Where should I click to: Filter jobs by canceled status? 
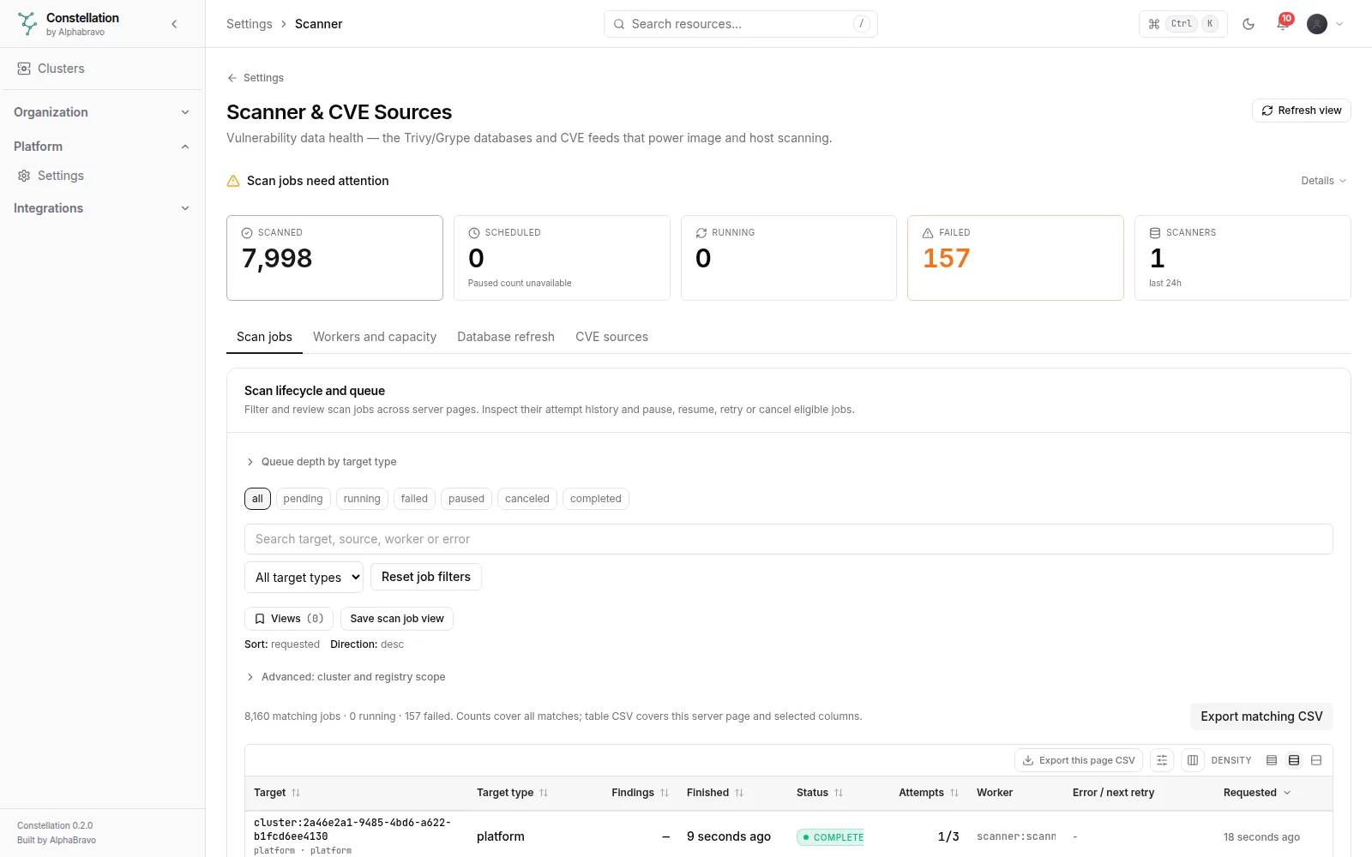[x=527, y=499]
